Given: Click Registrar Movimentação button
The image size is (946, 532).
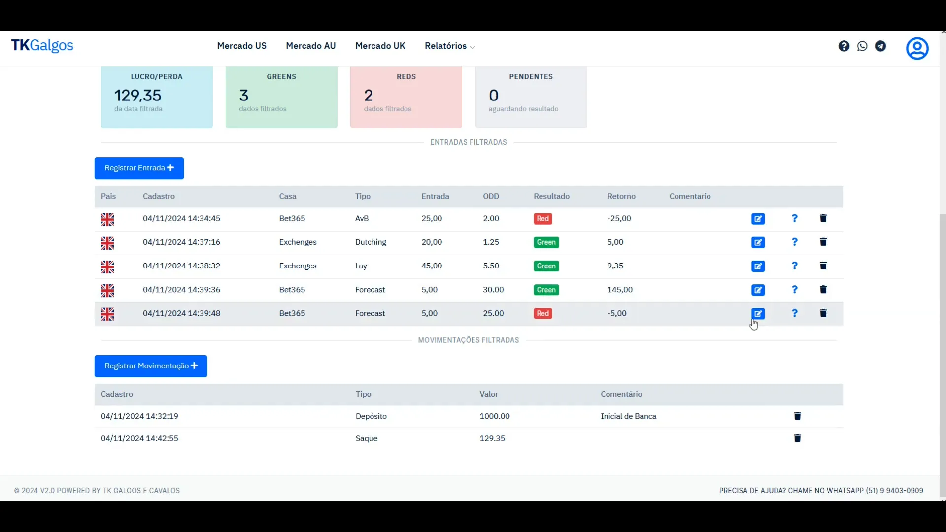Looking at the screenshot, I should click(151, 366).
